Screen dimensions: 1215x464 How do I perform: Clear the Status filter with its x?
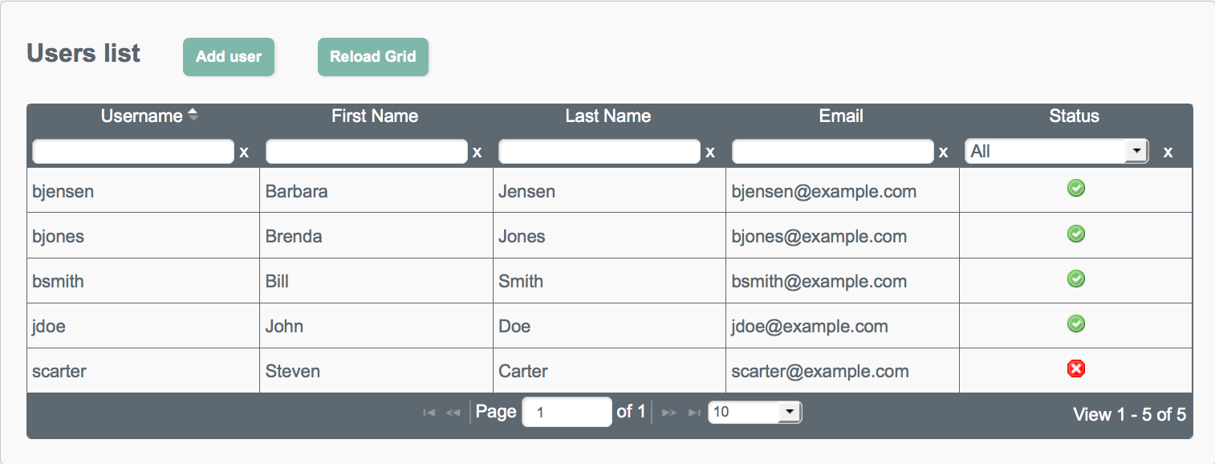1168,153
